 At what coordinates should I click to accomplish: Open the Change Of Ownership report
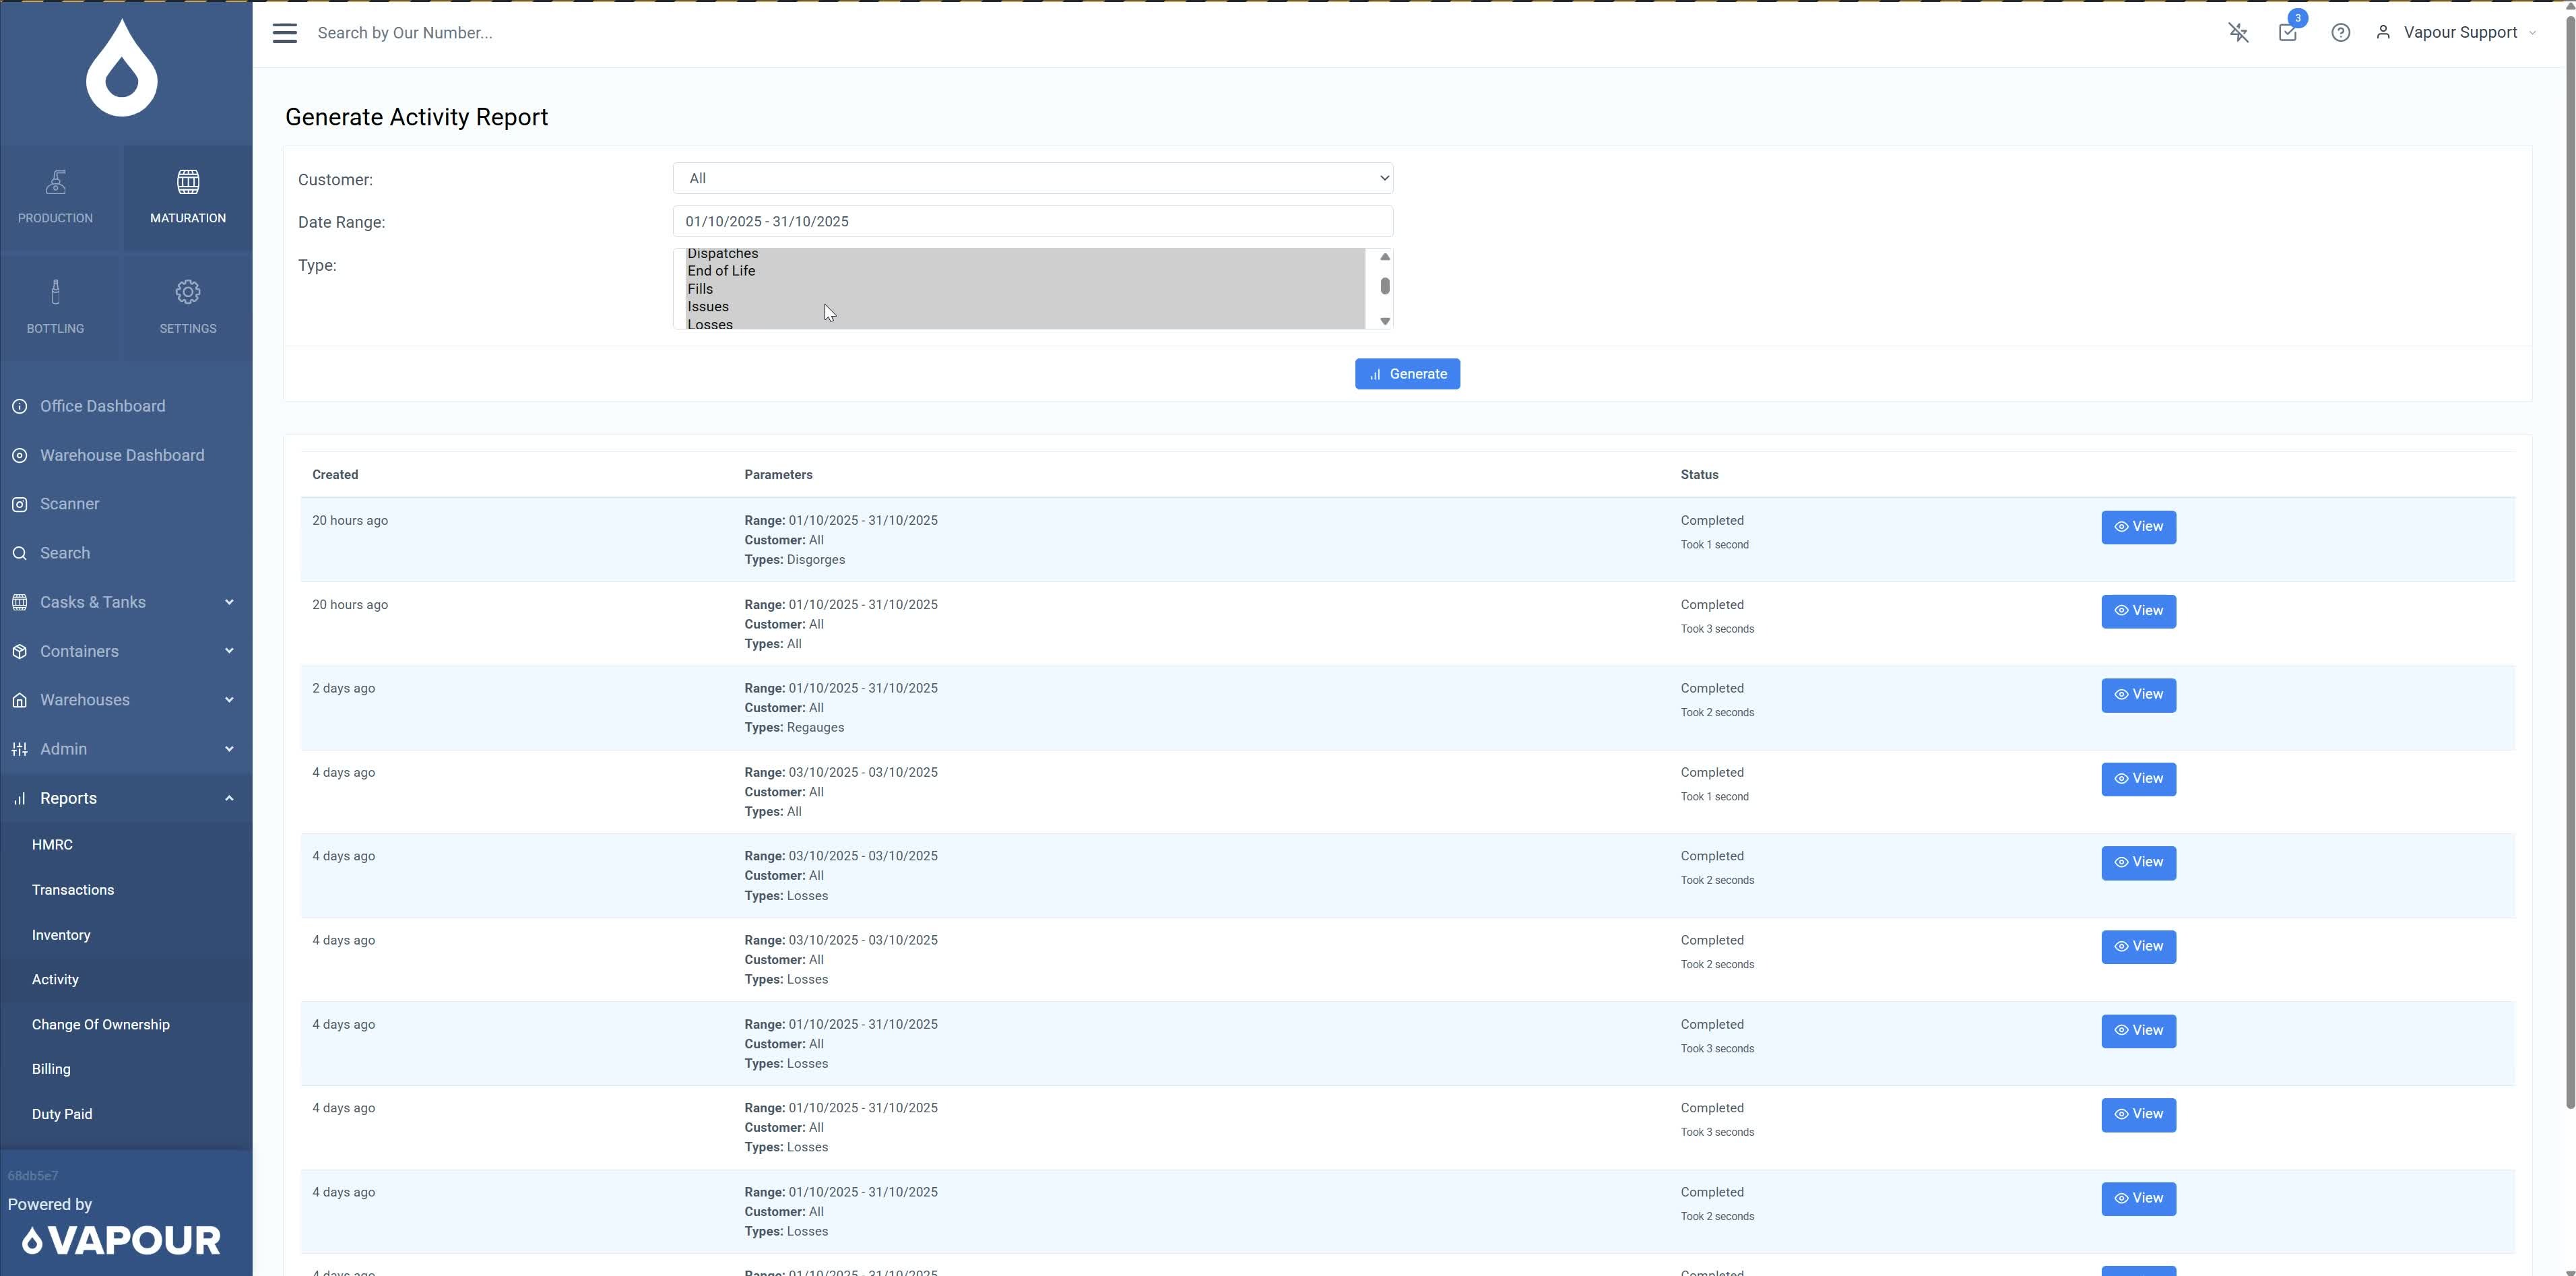coord(100,1025)
